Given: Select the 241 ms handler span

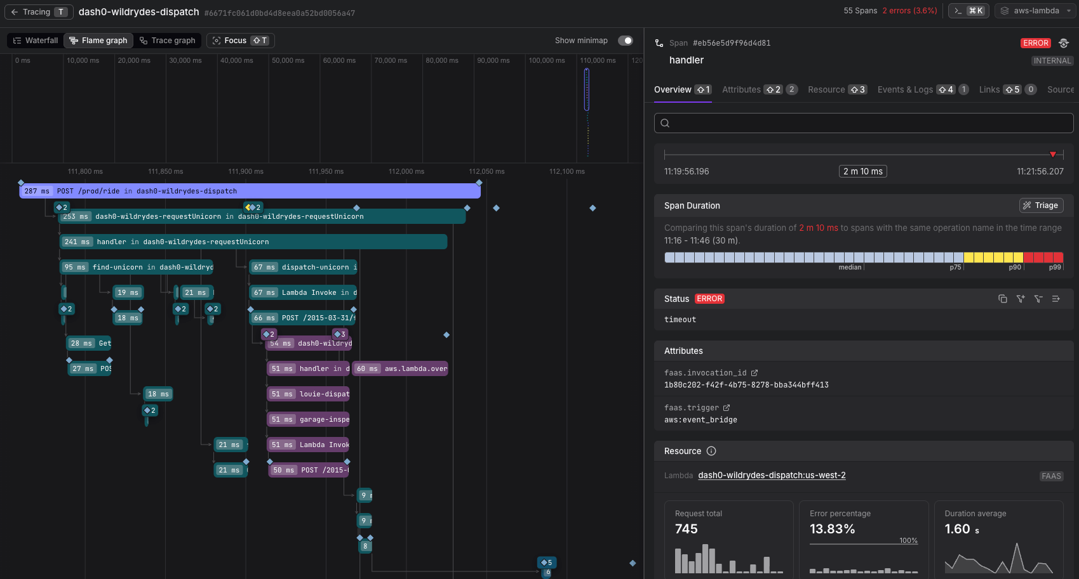Looking at the screenshot, I should coord(253,242).
